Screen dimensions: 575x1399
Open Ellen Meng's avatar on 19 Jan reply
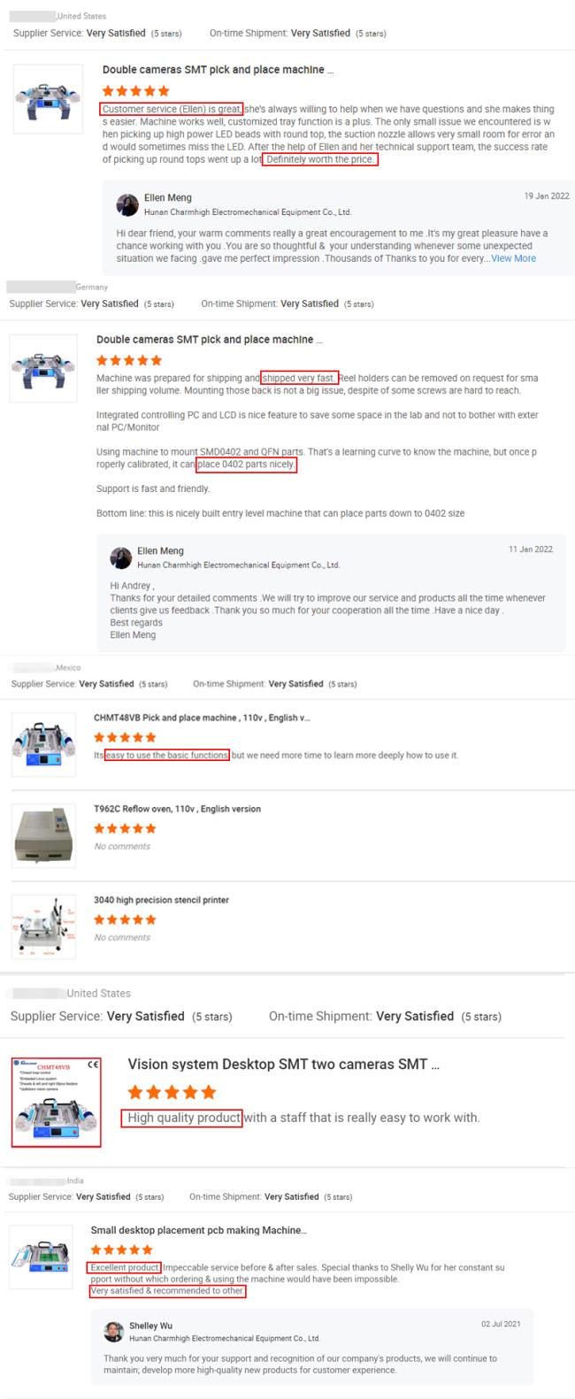click(126, 205)
